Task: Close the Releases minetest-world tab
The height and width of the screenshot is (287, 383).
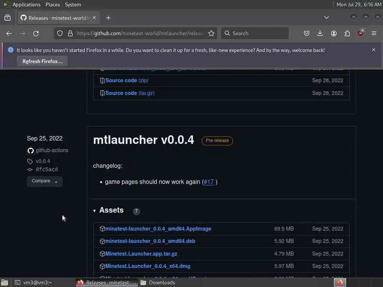Action: pos(94,18)
